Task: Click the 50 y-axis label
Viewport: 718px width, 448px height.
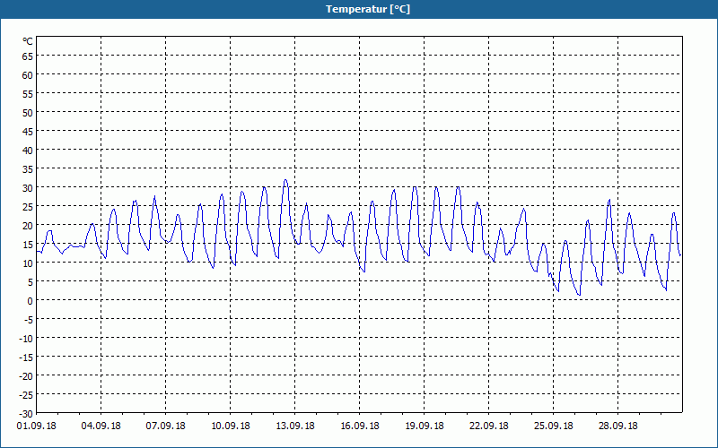Action: [28, 113]
